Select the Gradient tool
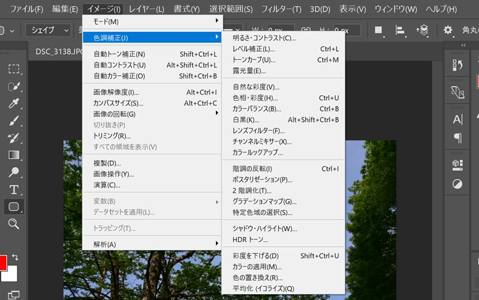Viewport: 479px width, 300px height. (x=14, y=155)
